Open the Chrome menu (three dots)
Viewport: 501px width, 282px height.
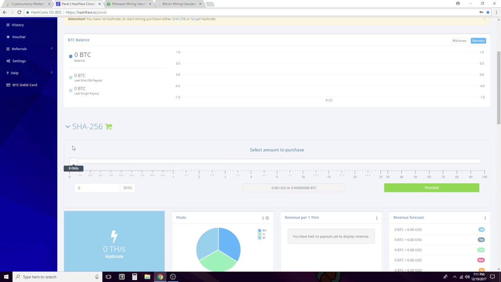point(496,12)
